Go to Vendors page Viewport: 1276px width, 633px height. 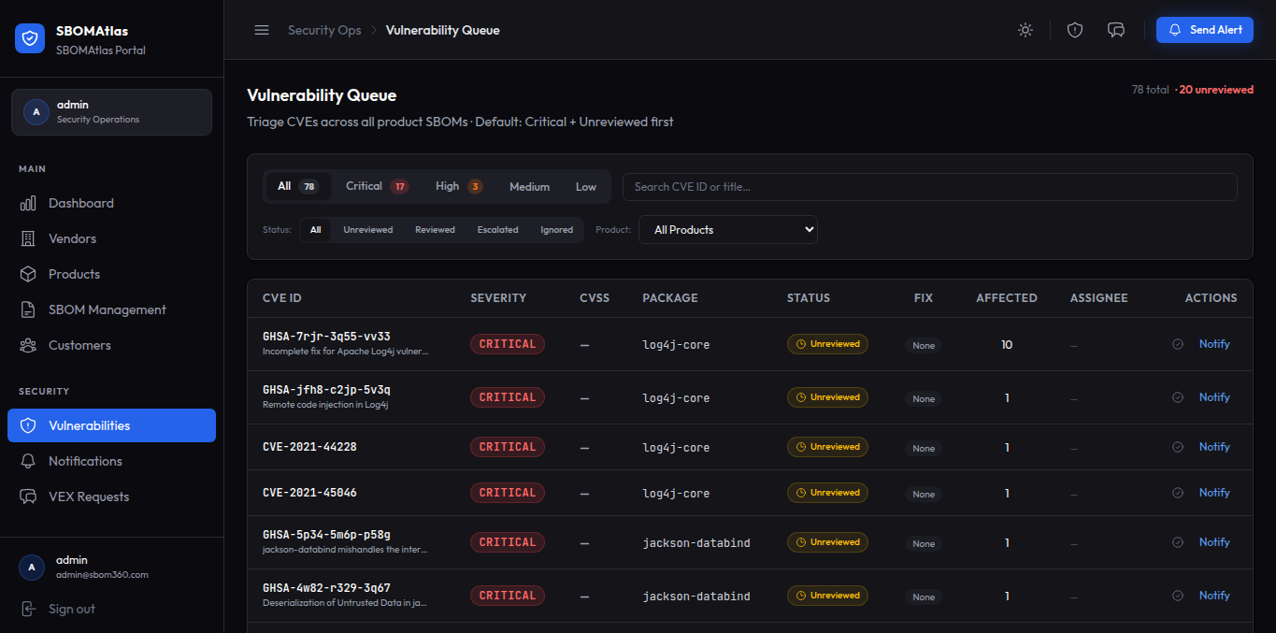111,238
